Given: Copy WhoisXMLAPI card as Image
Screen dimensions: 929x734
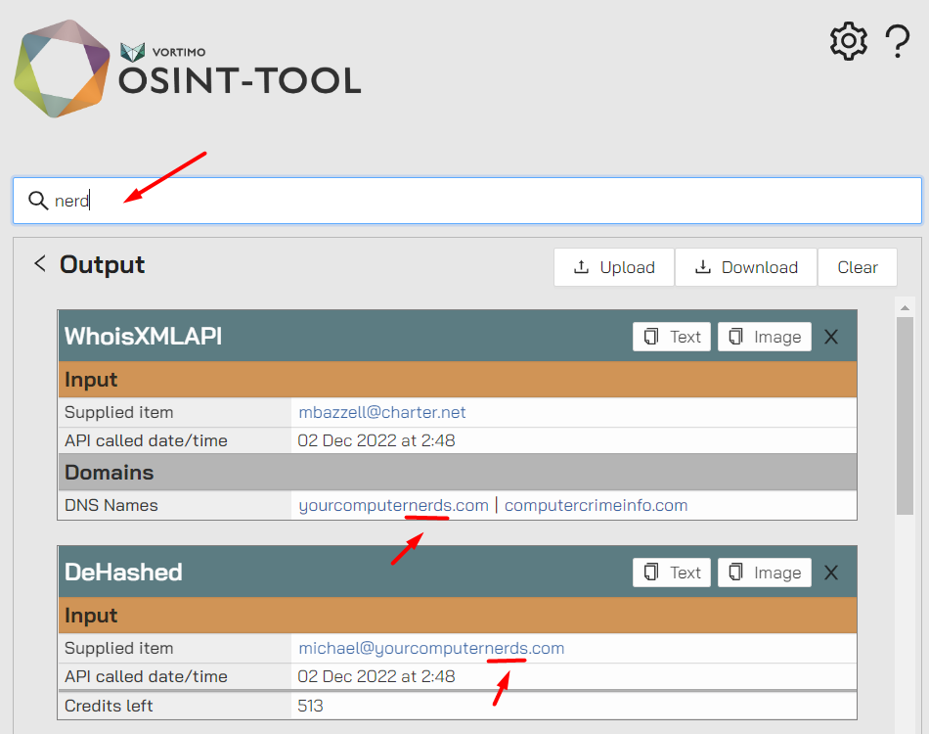Looking at the screenshot, I should 765,337.
